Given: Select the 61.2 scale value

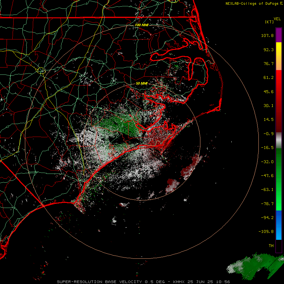Looking at the screenshot, I should 269,78.
